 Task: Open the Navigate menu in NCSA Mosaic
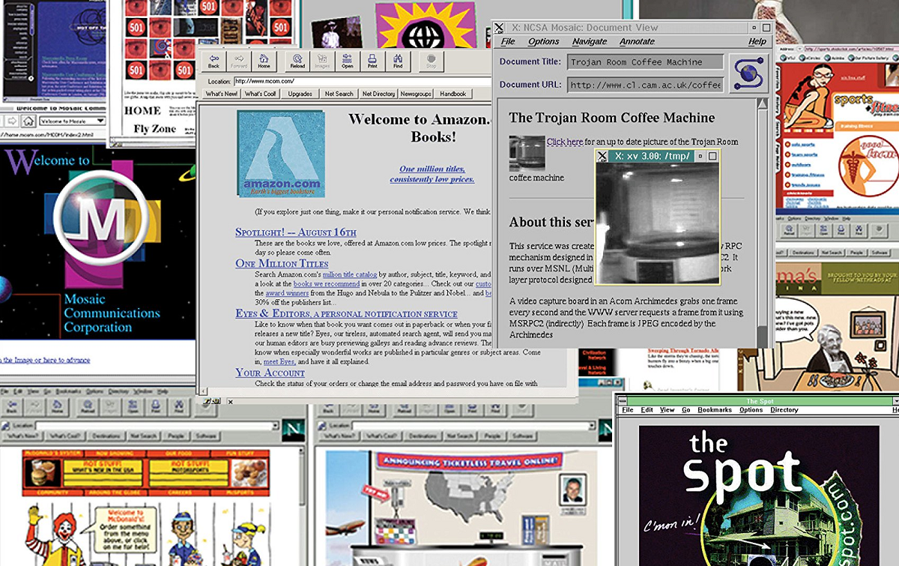[x=589, y=42]
